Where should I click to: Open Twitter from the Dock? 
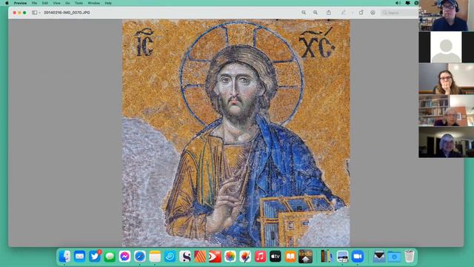95,257
